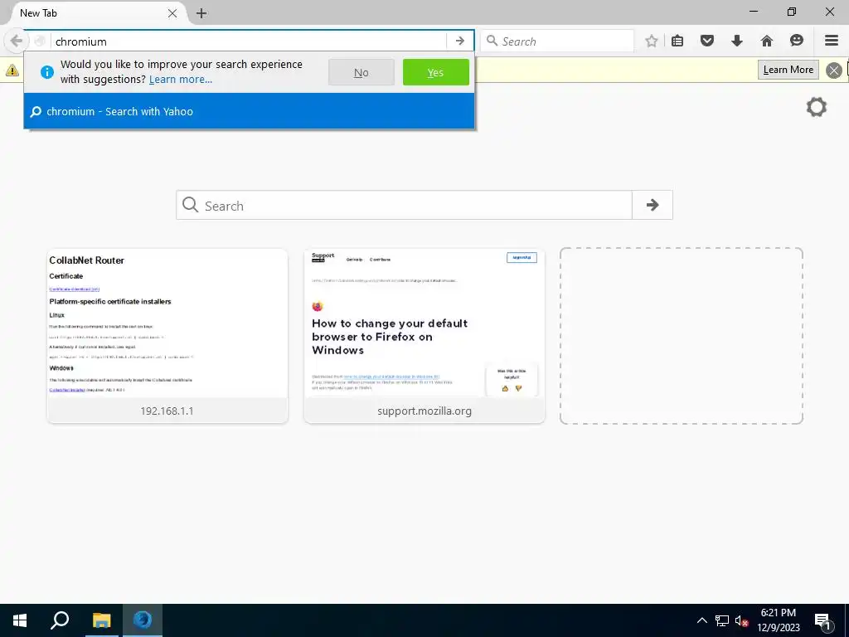Open Windows Start menu

click(x=20, y=620)
